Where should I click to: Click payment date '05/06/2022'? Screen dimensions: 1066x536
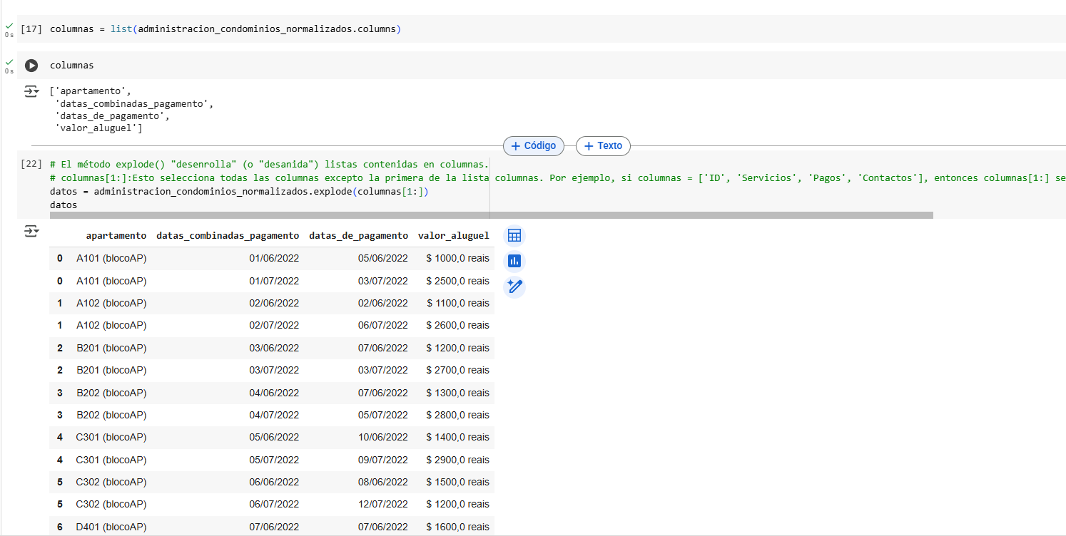coord(383,258)
